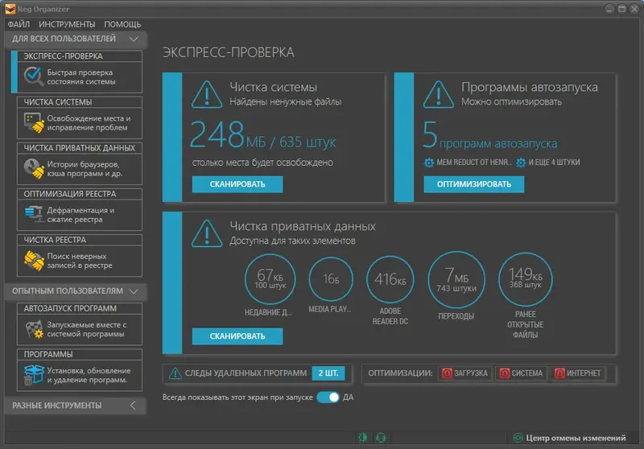The image size is (644, 449).
Task: Click СКАНИРОВАТЬ in Чистка системы card
Action: click(237, 184)
